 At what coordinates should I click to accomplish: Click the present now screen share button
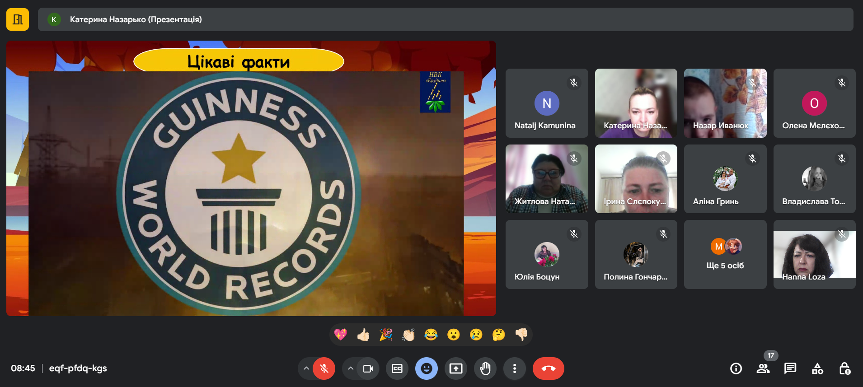pos(456,368)
